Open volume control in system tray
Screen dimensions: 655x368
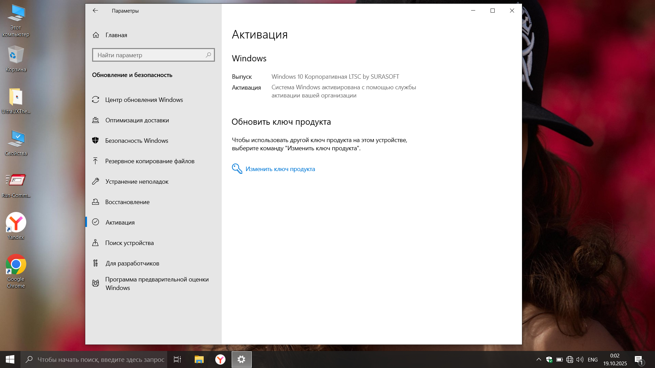(580, 359)
